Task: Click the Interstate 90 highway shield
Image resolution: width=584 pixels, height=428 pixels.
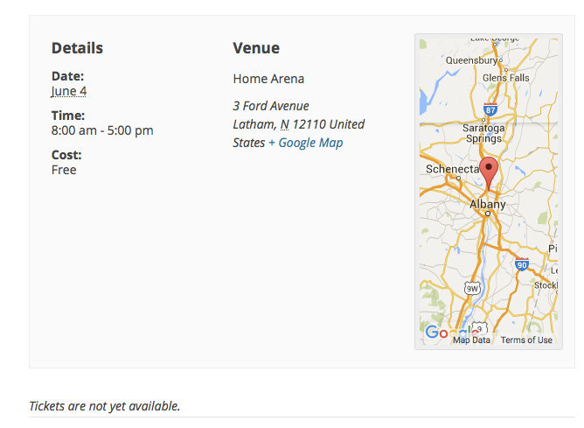Action: click(x=522, y=265)
